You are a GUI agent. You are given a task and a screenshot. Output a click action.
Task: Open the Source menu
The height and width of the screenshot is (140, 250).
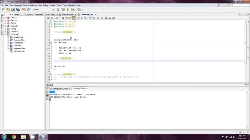[x=26, y=5]
